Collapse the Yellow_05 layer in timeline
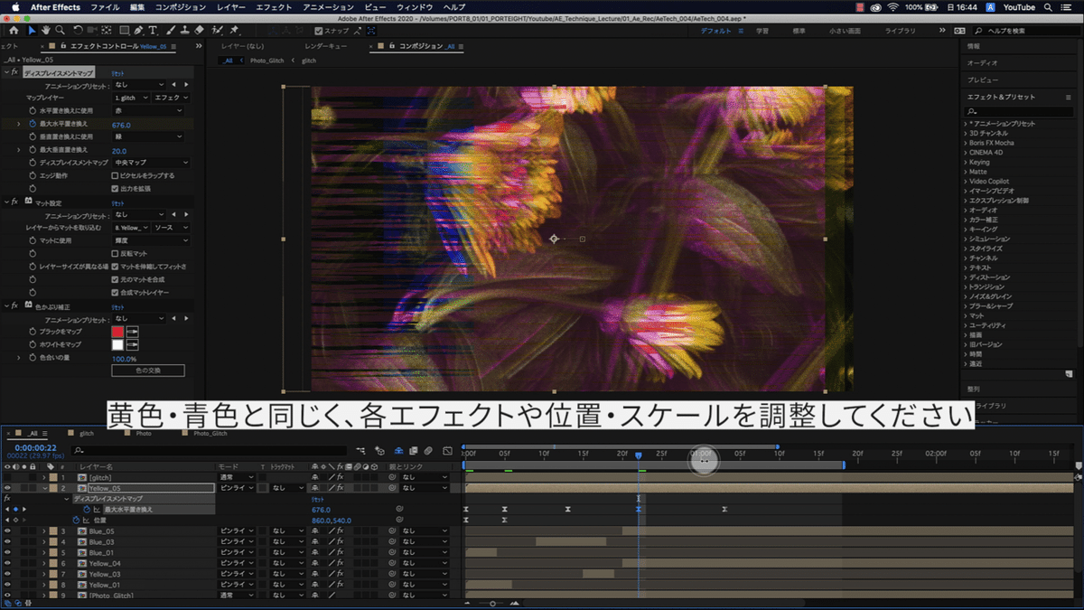Screen dimensions: 1084x610 coord(44,488)
